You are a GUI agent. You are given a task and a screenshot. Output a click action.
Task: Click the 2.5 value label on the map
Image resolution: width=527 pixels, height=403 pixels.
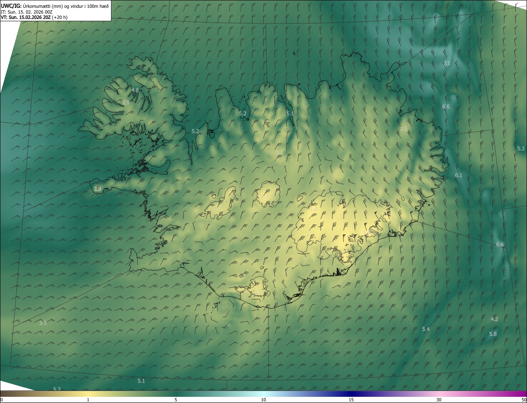[x=403, y=129]
